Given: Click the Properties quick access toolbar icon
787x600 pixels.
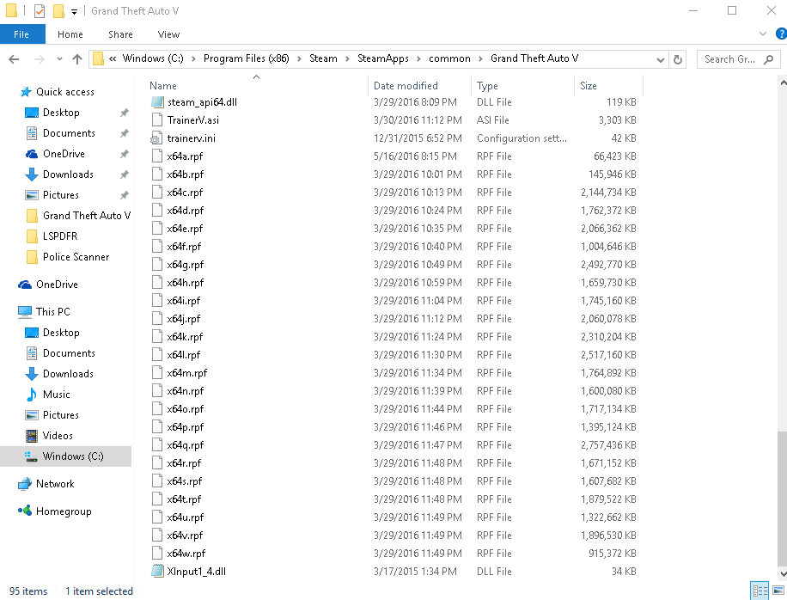Looking at the screenshot, I should (x=40, y=10).
